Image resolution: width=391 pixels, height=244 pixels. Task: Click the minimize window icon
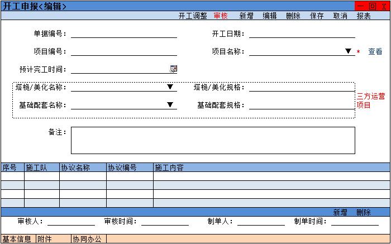coord(360,6)
